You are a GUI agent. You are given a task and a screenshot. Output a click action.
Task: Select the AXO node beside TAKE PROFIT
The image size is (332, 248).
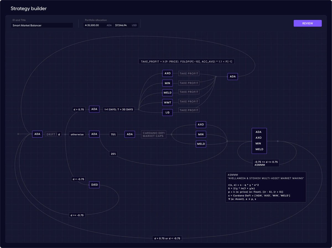167,74
